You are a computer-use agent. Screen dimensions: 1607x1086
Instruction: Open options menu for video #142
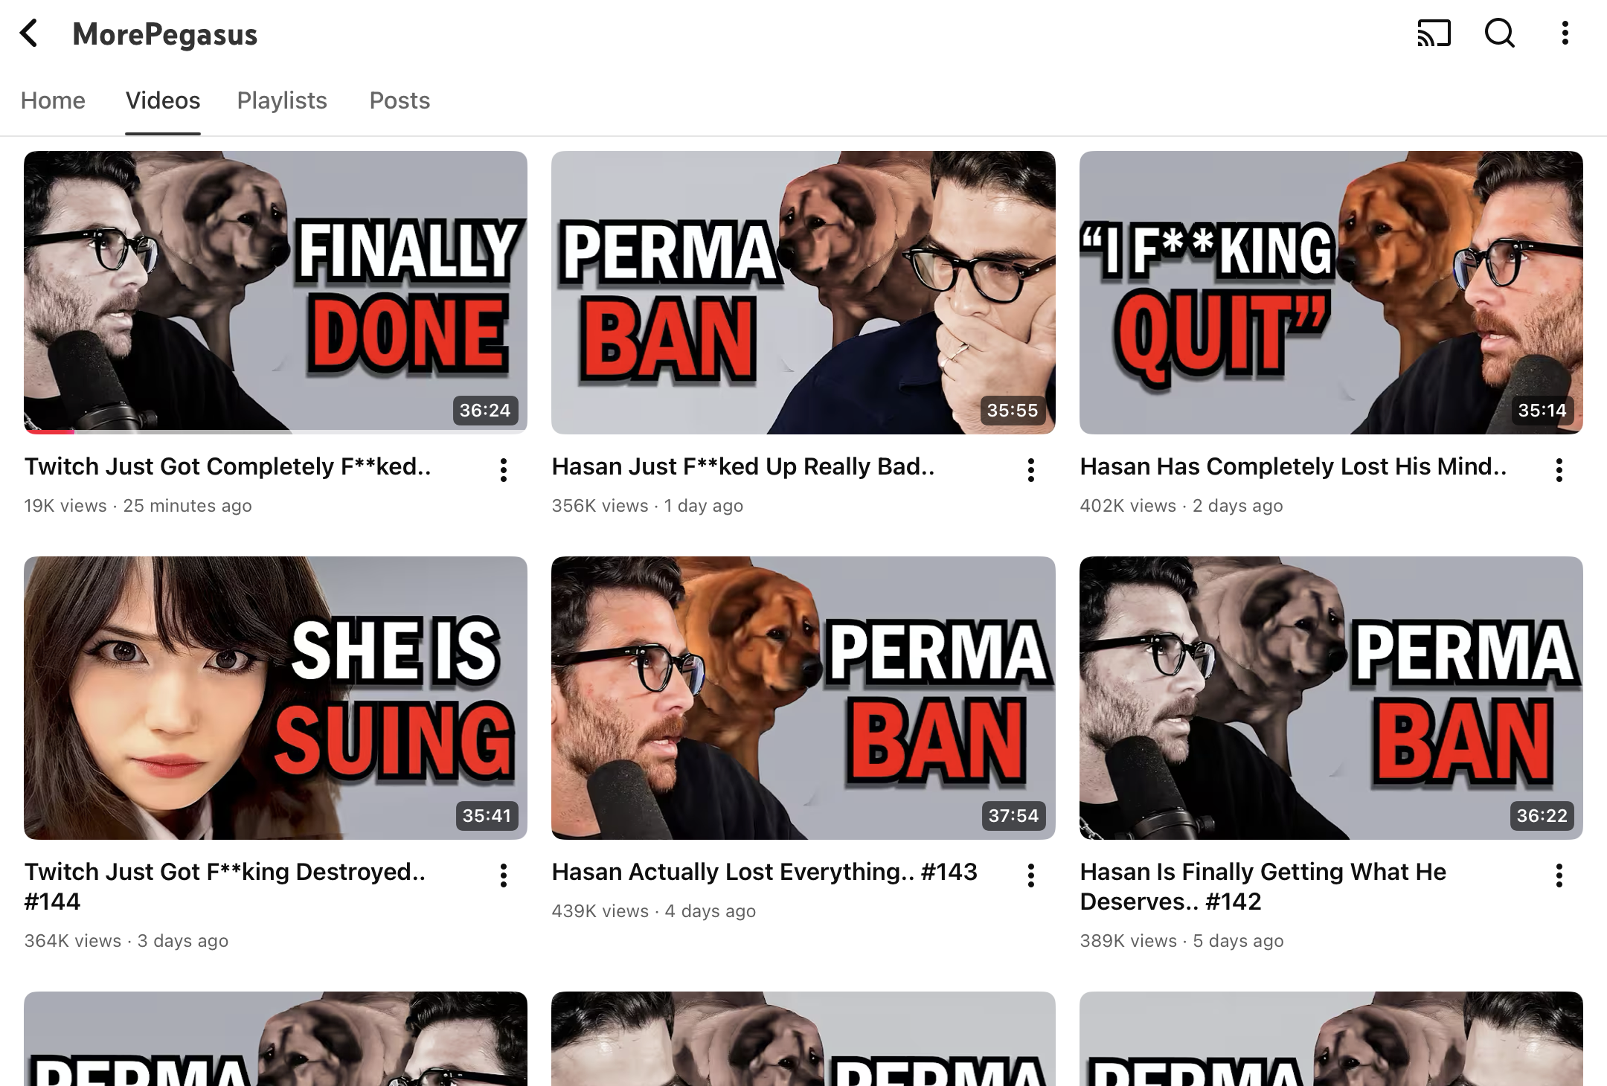pos(1559,875)
